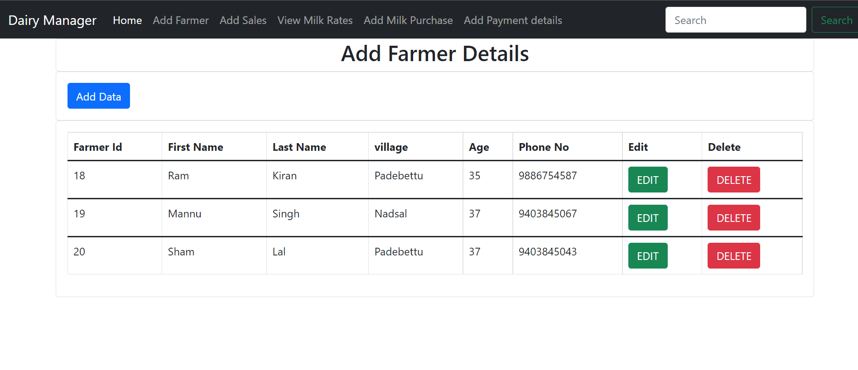Open the Home navigation item
The width and height of the screenshot is (858, 370).
pyautogui.click(x=127, y=20)
